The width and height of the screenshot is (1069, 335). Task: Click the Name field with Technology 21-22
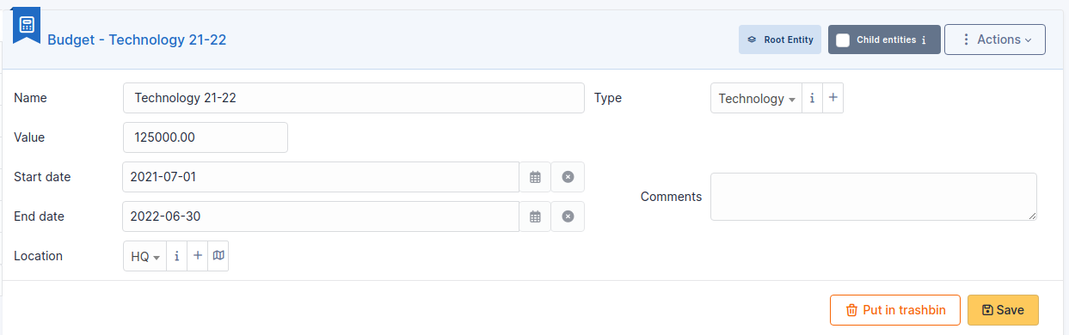[353, 98]
